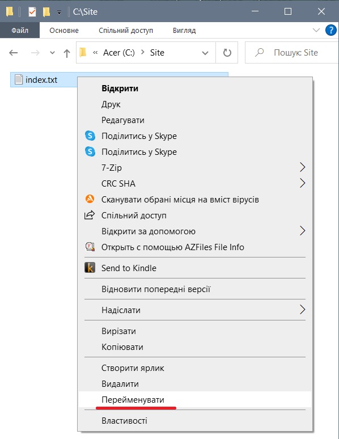Click the Send to Kindle icon

pos(90,268)
